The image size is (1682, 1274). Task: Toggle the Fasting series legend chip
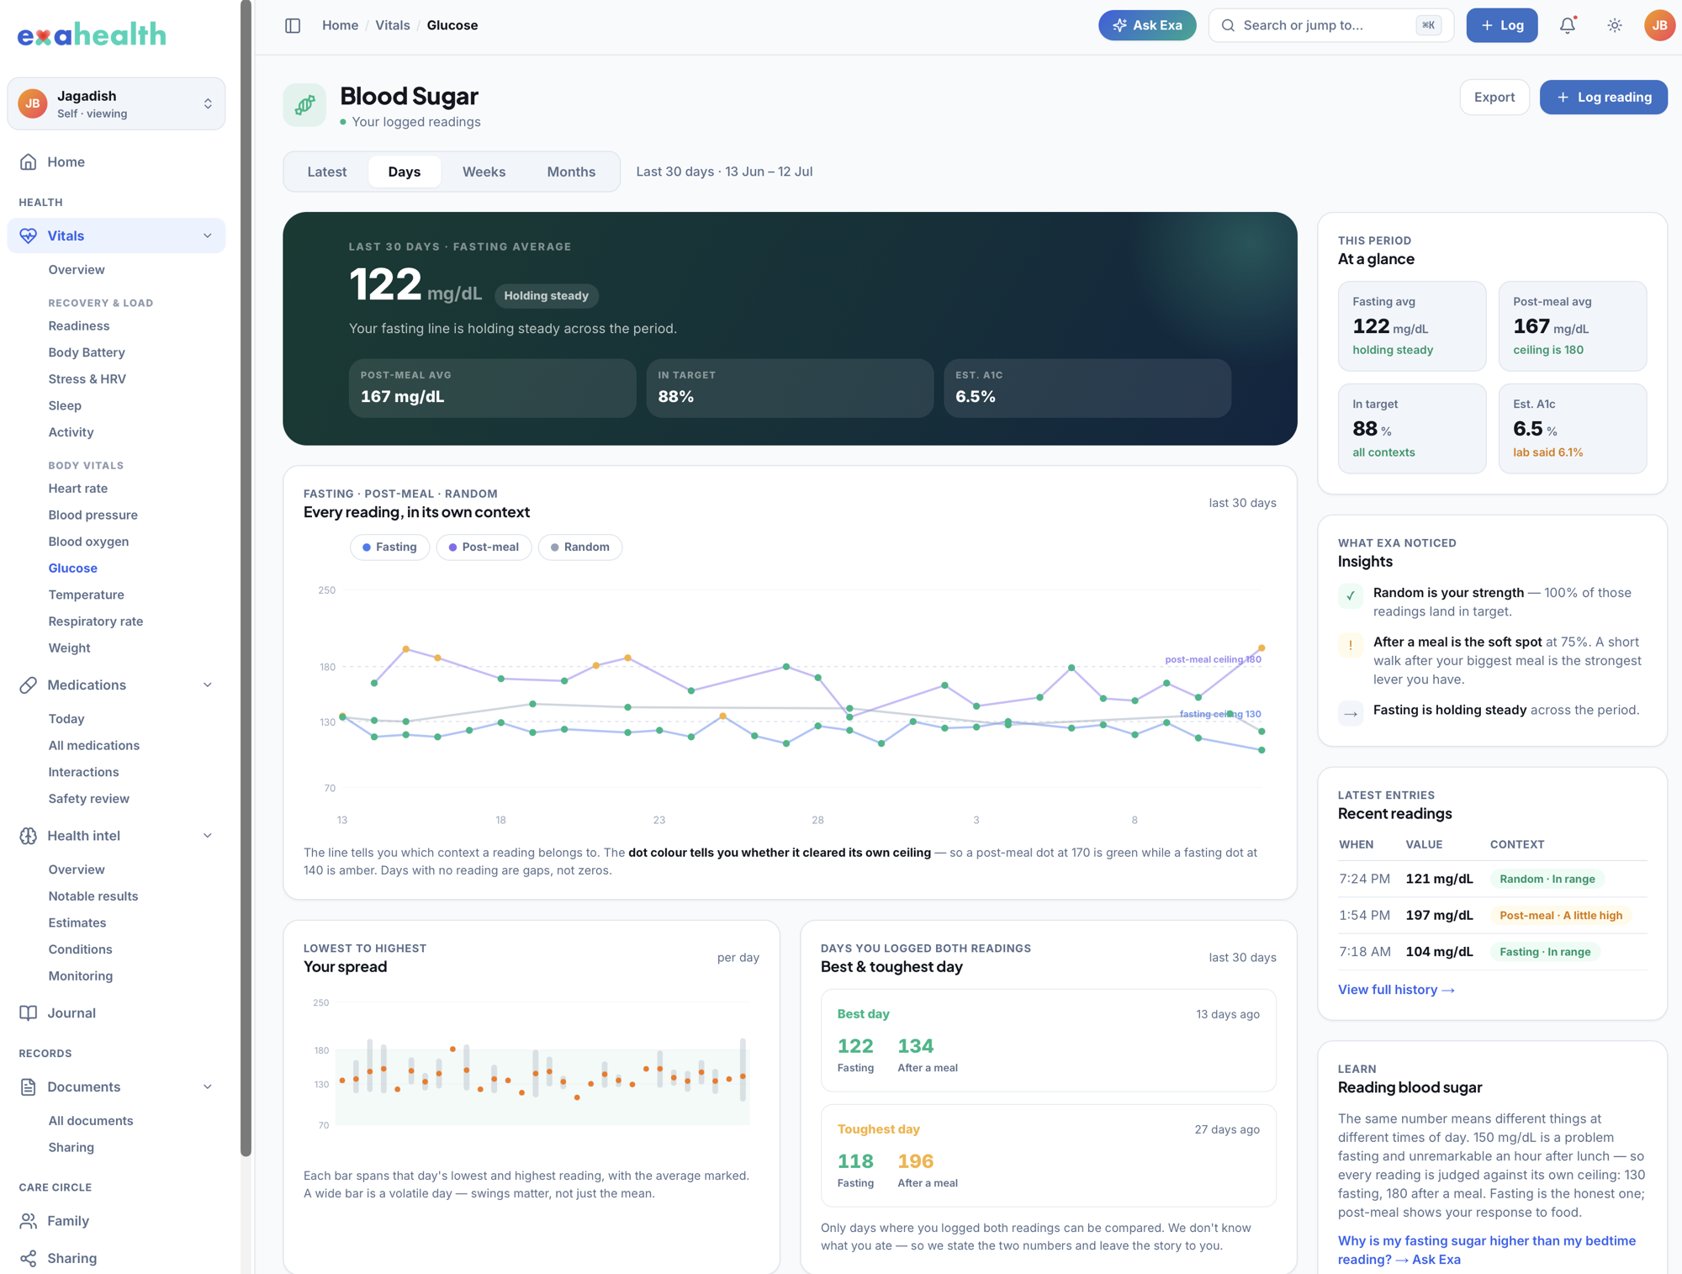coord(389,547)
